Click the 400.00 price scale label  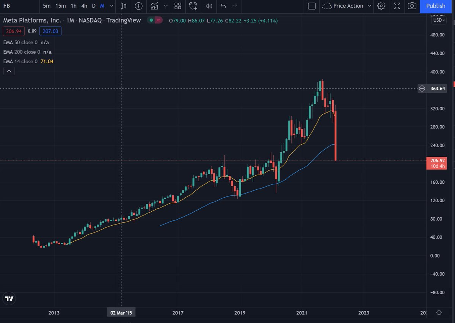pyautogui.click(x=437, y=72)
